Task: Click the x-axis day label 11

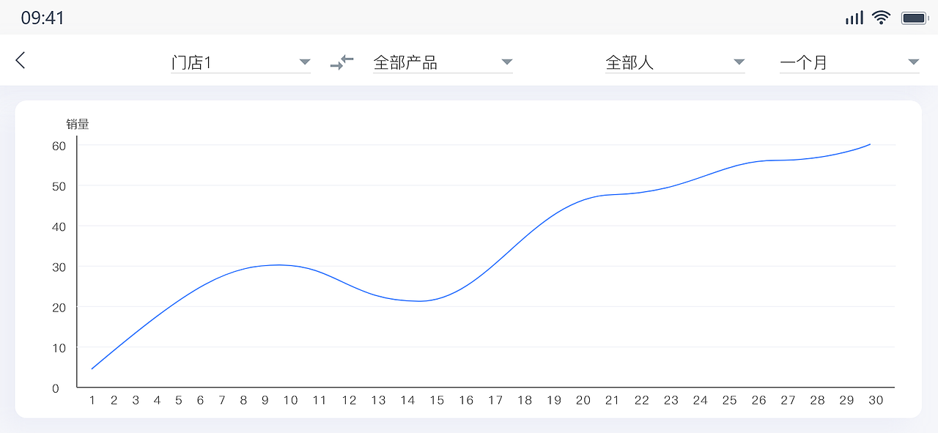Action: pyautogui.click(x=320, y=400)
